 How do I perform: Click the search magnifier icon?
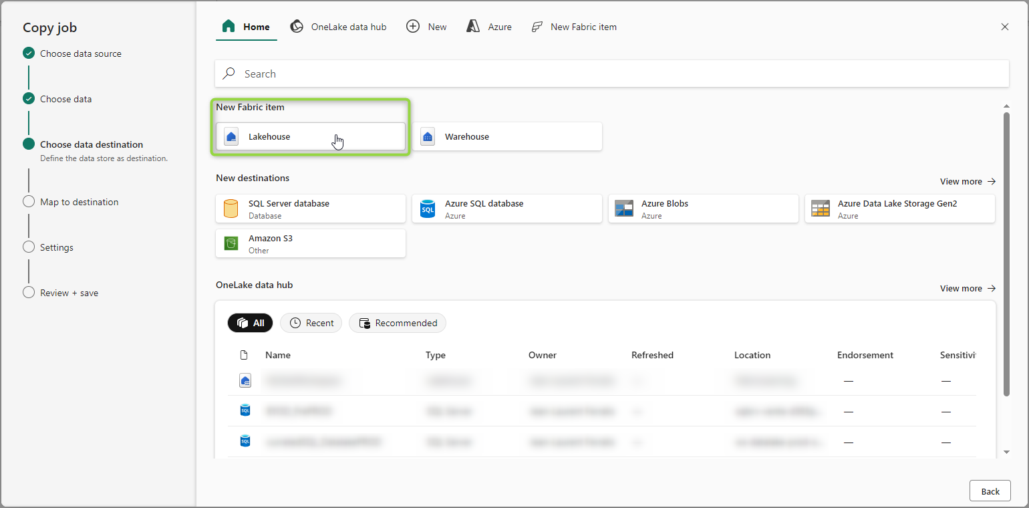[x=229, y=74]
